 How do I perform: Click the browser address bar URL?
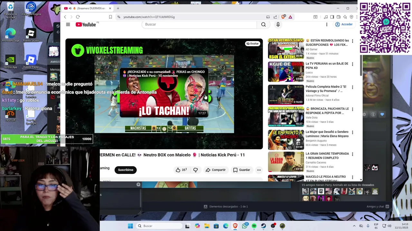pos(149,17)
